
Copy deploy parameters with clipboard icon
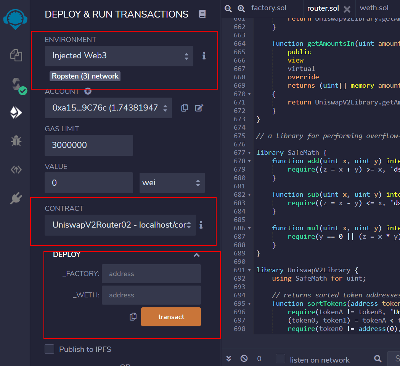click(133, 317)
